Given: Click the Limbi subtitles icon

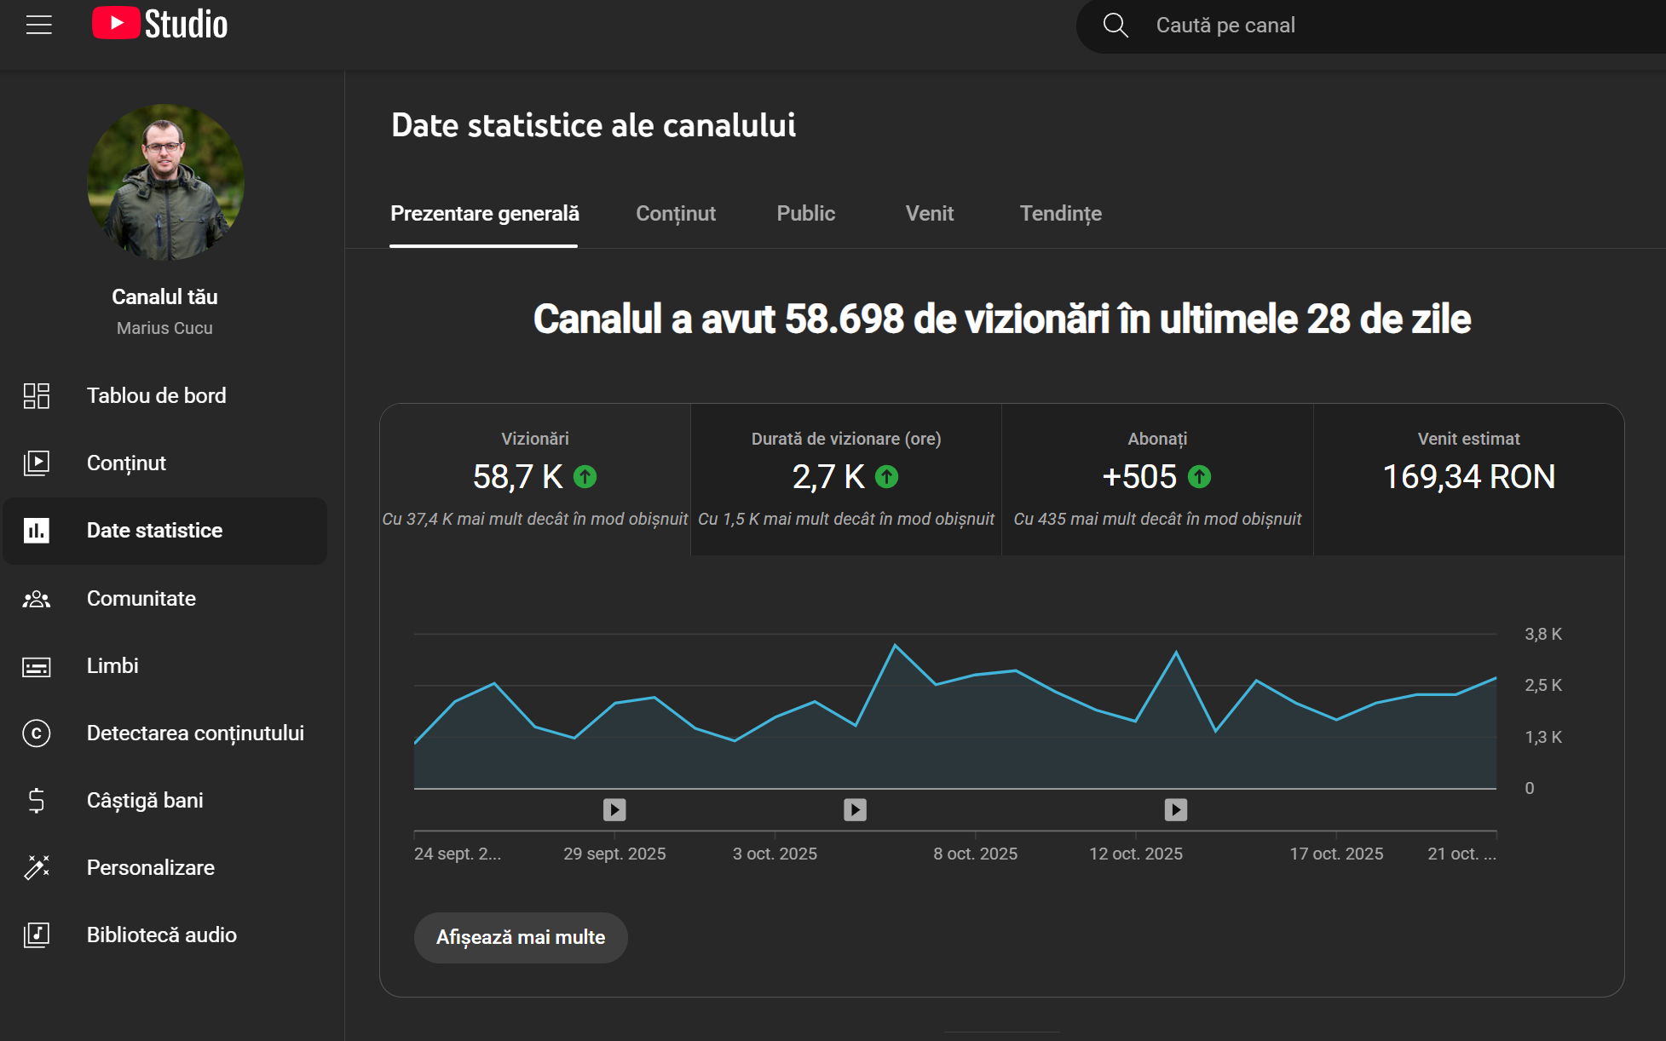Looking at the screenshot, I should pyautogui.click(x=37, y=666).
